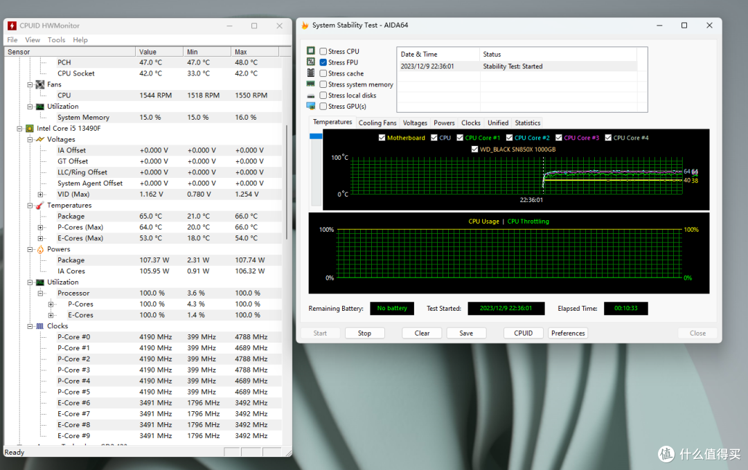This screenshot has height=470, width=748.
Task: Enable the Stress local disks checkbox
Action: [323, 96]
